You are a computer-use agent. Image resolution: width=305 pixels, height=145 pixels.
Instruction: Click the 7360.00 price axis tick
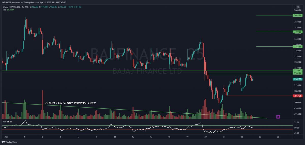(298, 51)
